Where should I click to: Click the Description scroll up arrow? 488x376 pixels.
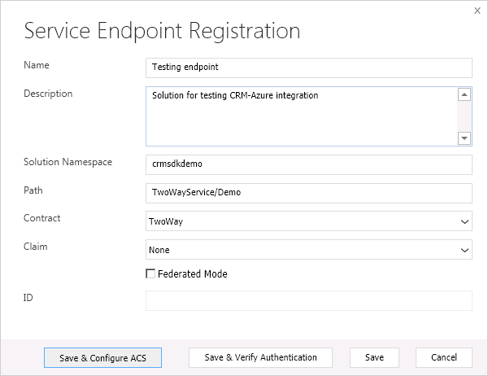point(464,94)
